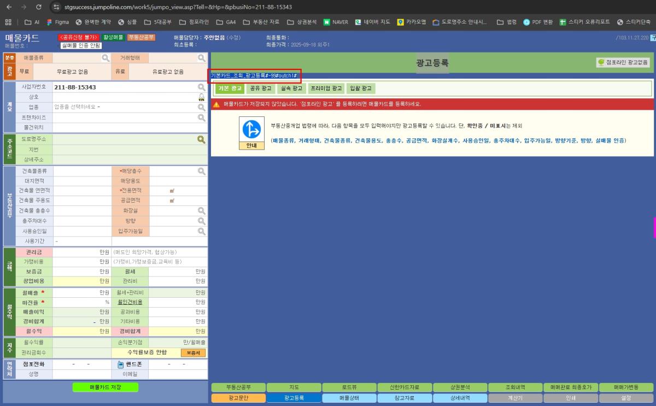Click the magnifier icon next to 매물종류
The image size is (656, 406).
(105, 57)
